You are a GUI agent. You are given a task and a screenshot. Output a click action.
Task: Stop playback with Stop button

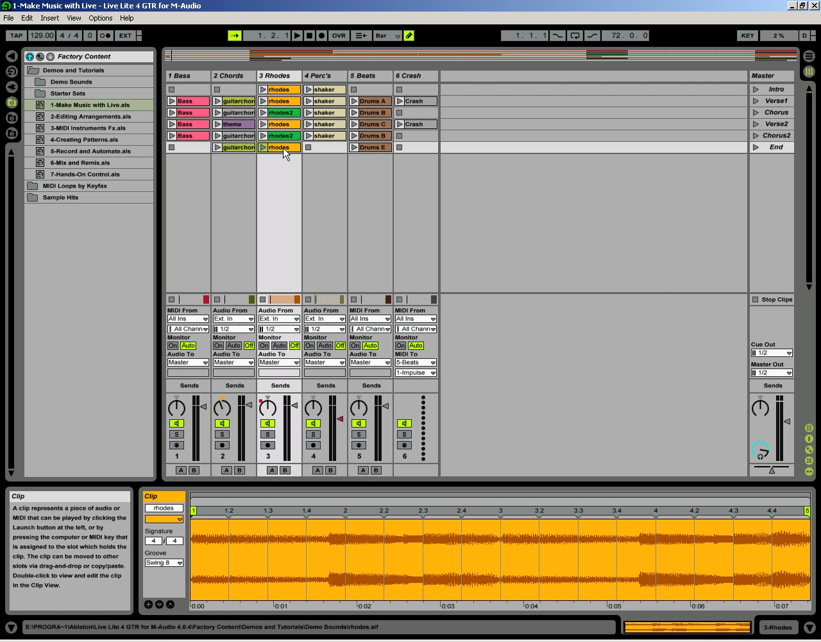tap(309, 36)
